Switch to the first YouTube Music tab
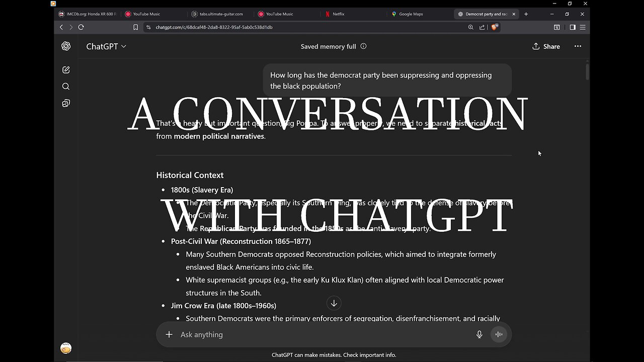The height and width of the screenshot is (362, 644). tap(154, 14)
